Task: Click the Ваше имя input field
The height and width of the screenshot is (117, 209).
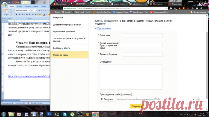Action: click(142, 35)
